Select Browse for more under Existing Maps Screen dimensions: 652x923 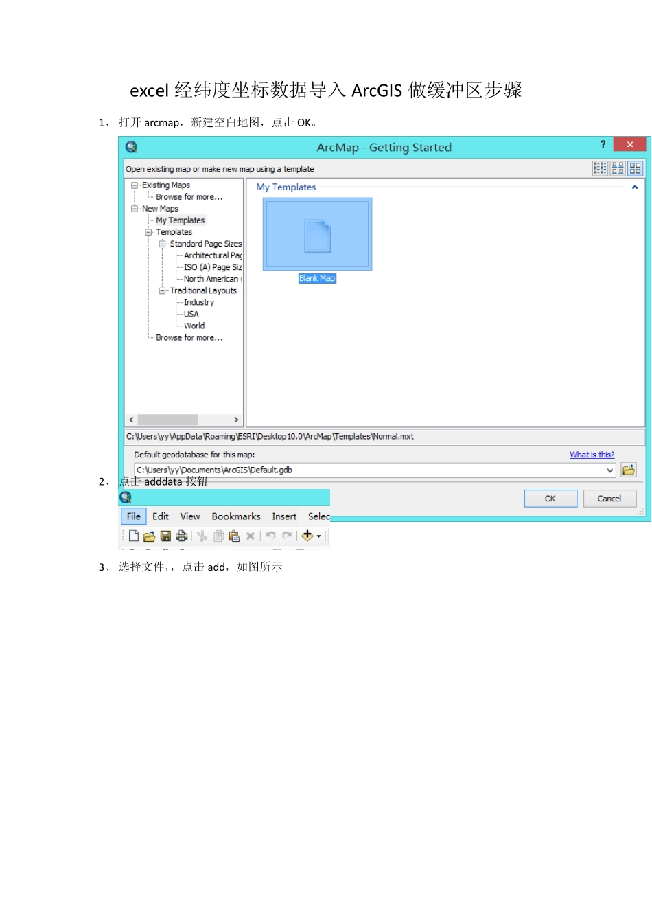[189, 197]
